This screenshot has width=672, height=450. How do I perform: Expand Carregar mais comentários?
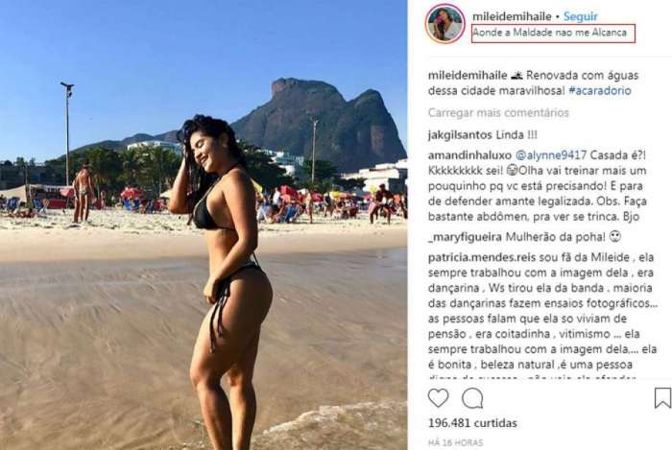498,112
